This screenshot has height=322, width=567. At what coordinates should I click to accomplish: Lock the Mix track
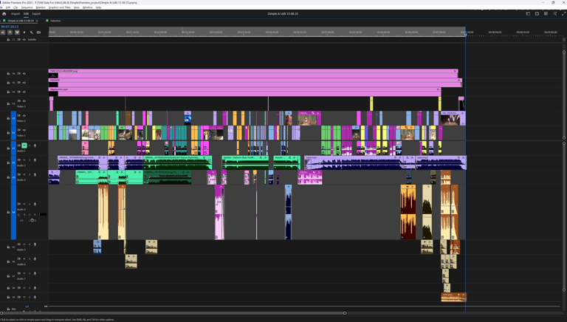(8, 309)
